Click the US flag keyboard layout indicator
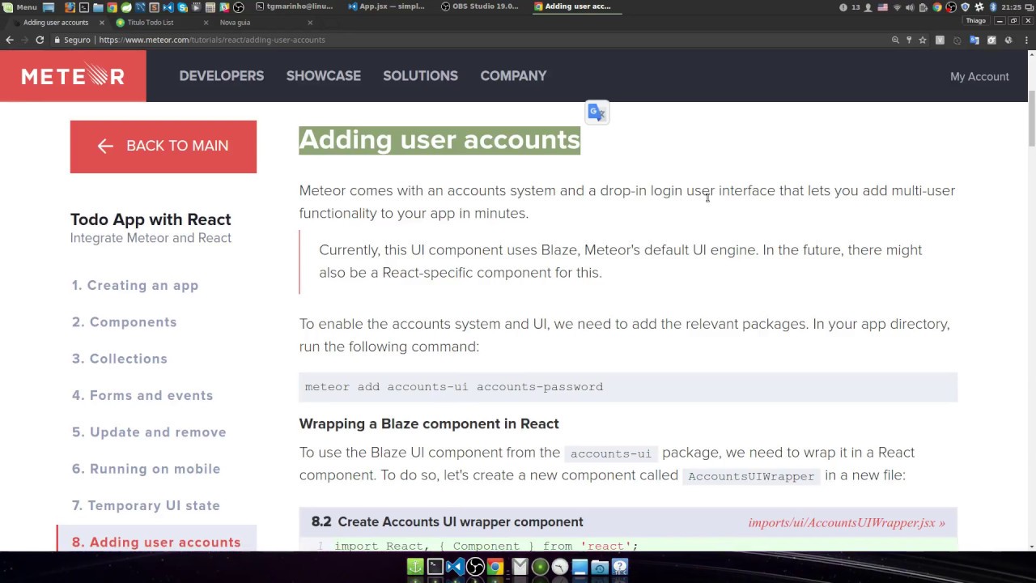The height and width of the screenshot is (583, 1036). (x=882, y=6)
